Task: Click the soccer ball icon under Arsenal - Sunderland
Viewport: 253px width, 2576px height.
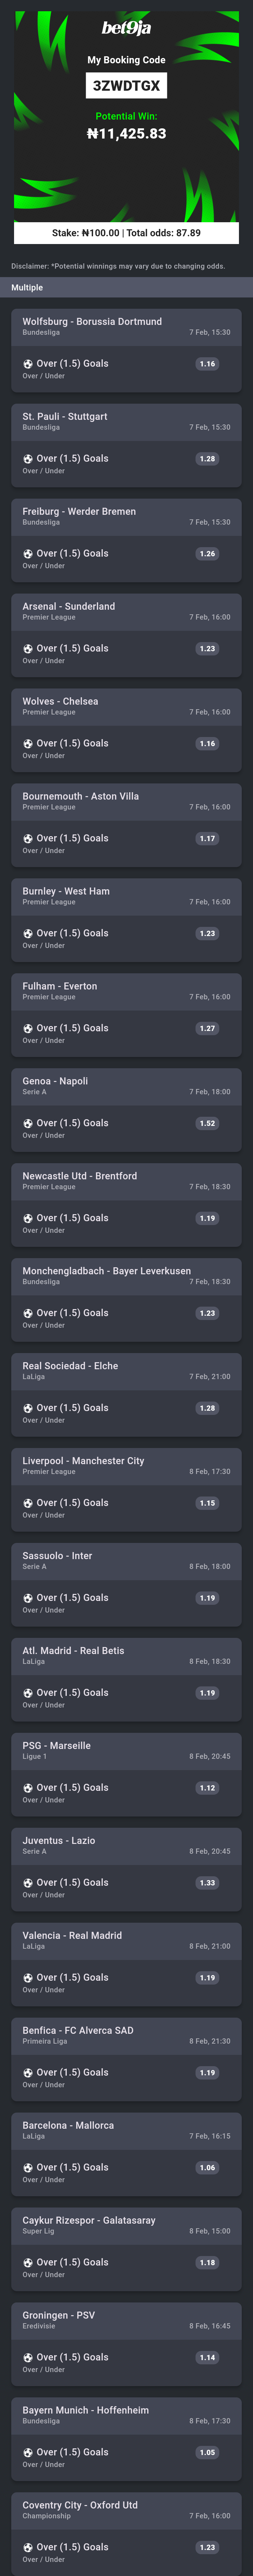Action: tap(28, 649)
